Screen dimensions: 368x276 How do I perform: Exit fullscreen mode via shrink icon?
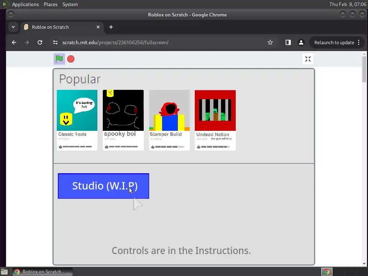[x=308, y=59]
